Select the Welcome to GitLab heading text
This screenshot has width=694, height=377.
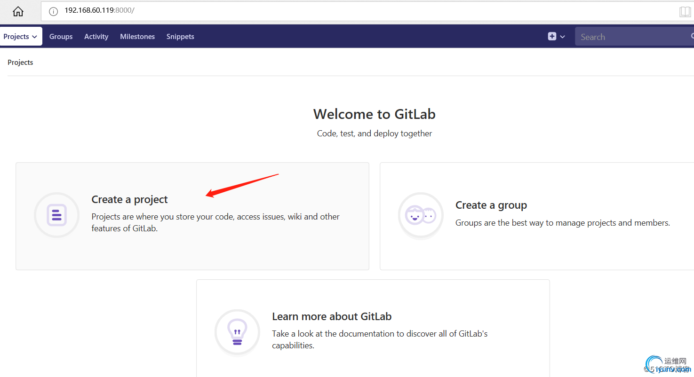pos(375,114)
